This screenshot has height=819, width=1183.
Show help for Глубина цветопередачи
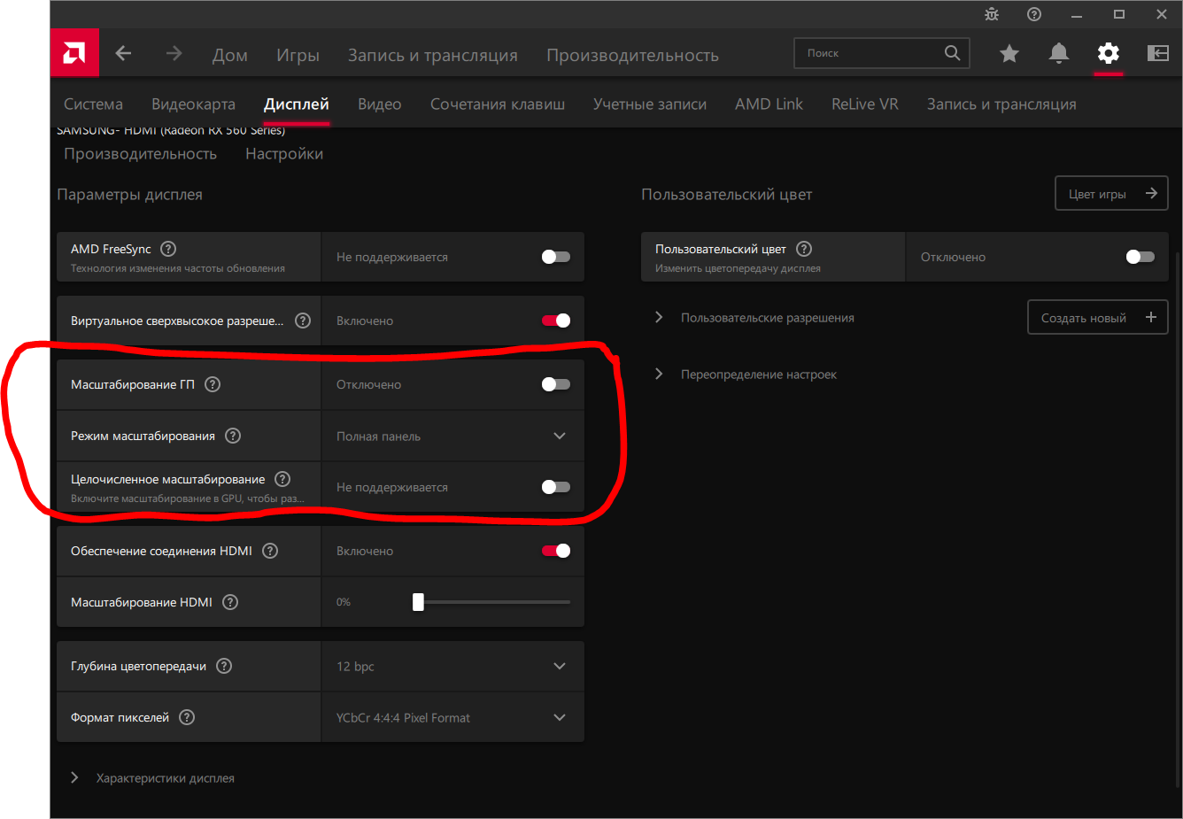click(224, 666)
